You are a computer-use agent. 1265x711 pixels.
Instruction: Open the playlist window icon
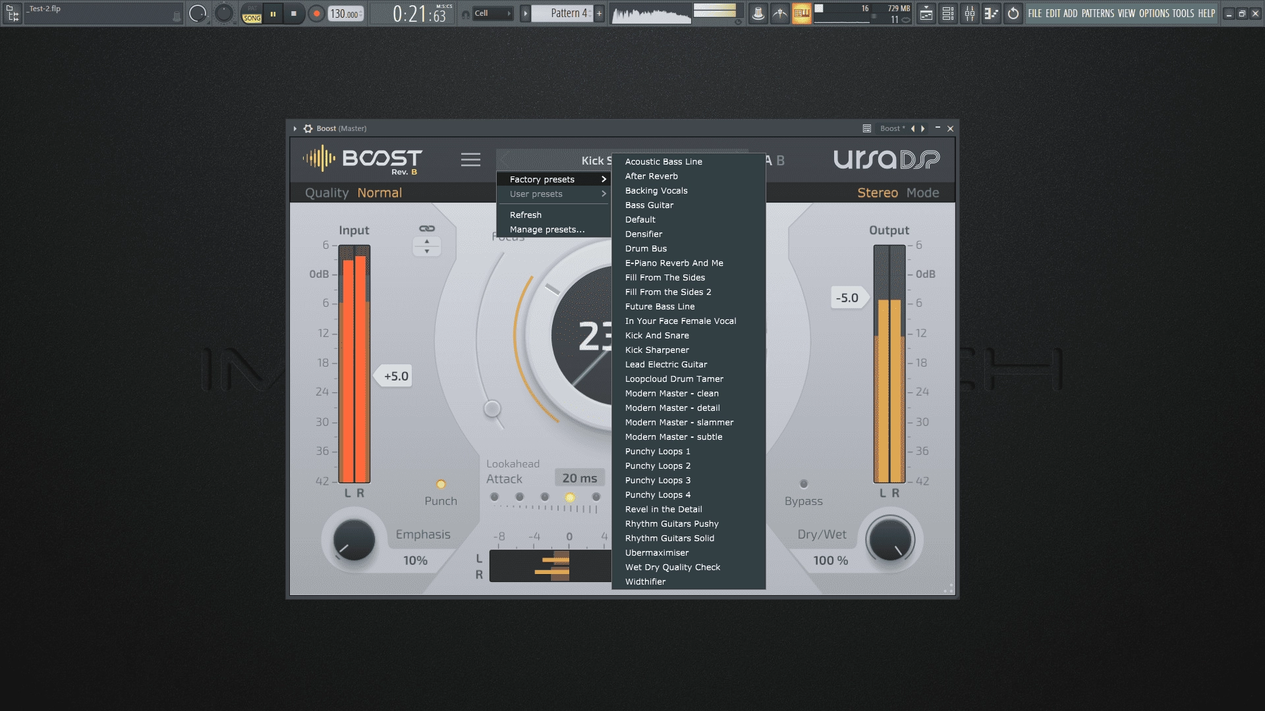[x=926, y=13]
